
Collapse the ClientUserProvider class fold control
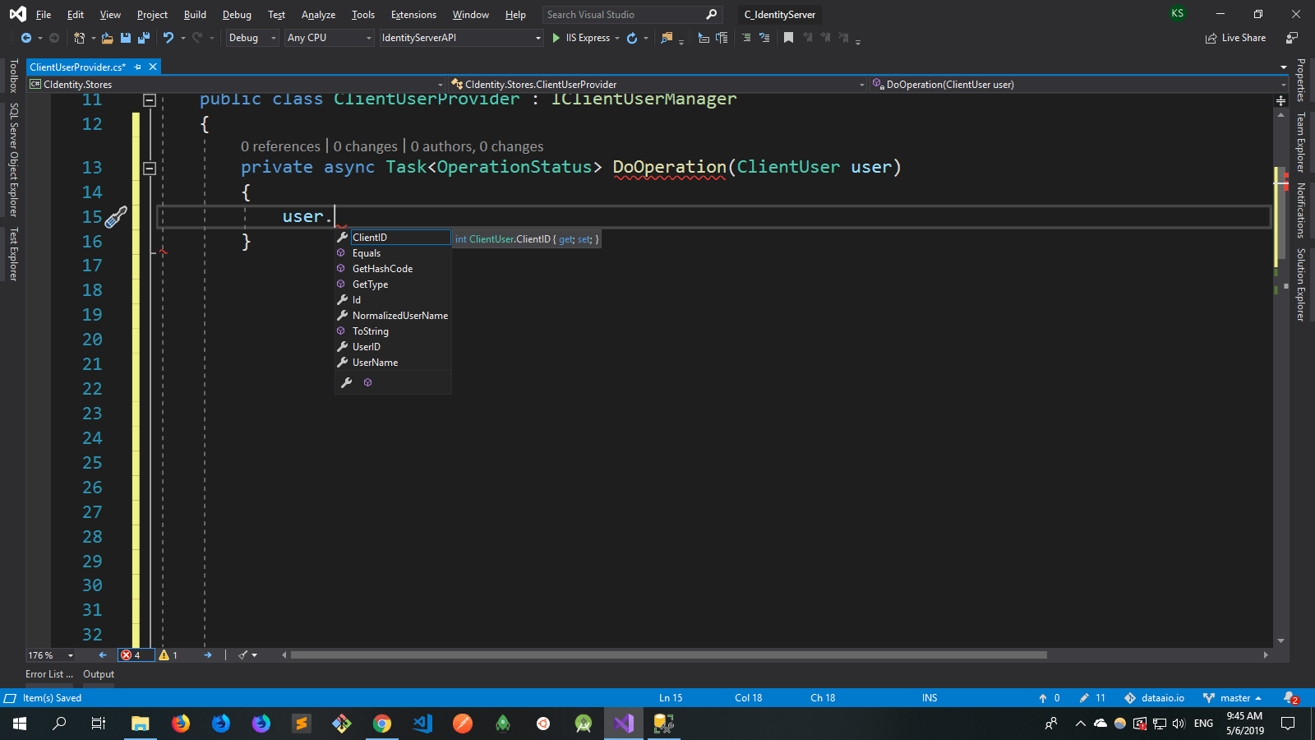pos(150,99)
